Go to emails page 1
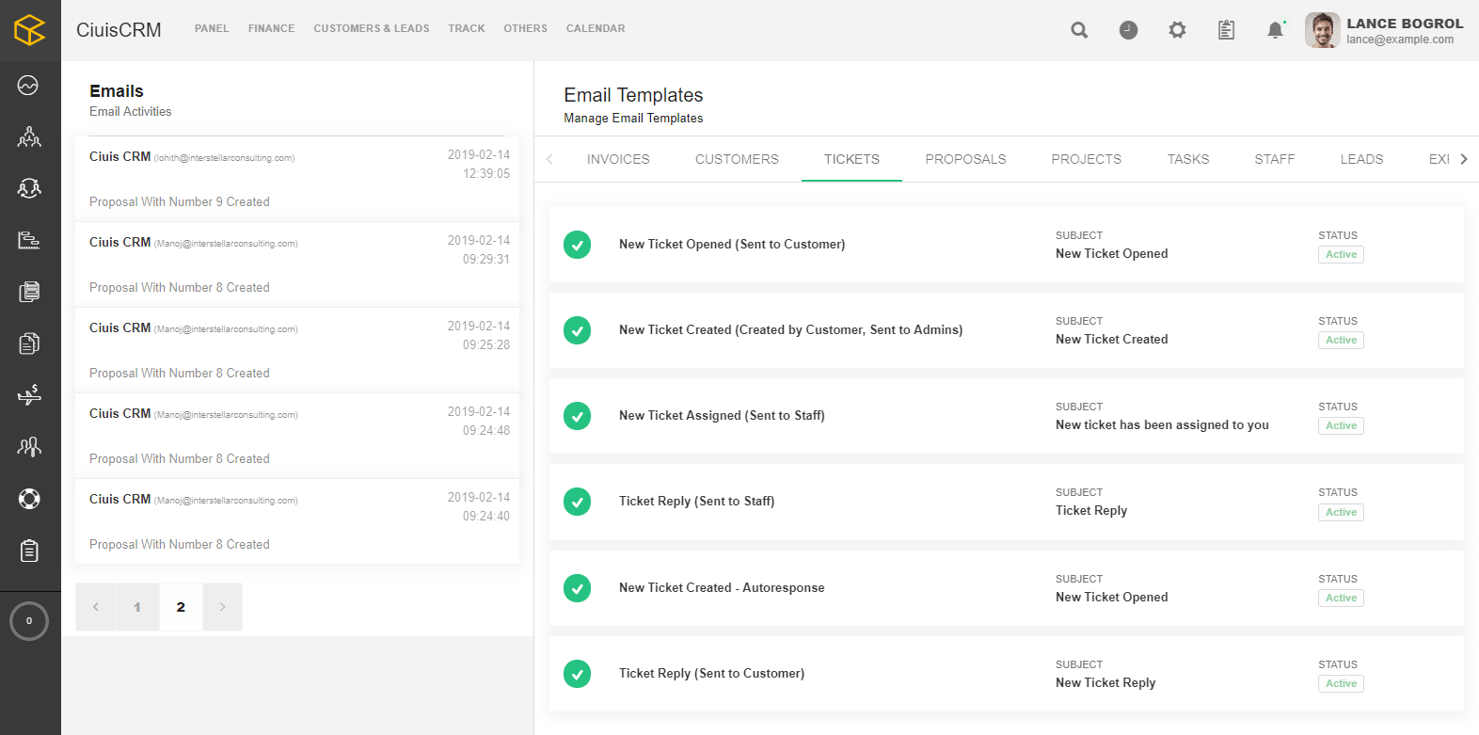The image size is (1479, 735). click(137, 607)
